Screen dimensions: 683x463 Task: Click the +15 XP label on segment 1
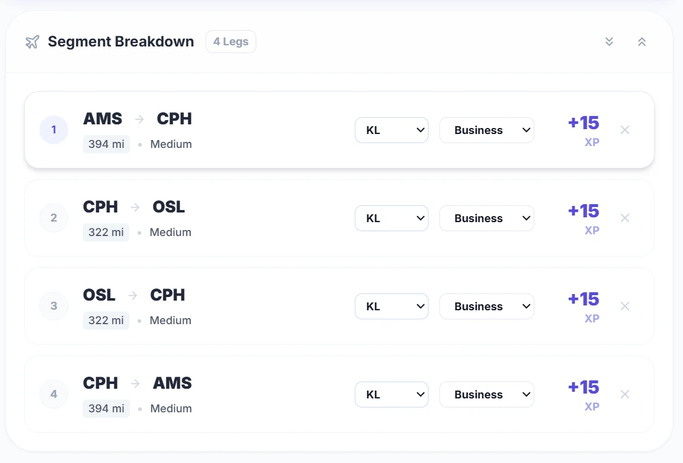[583, 129]
